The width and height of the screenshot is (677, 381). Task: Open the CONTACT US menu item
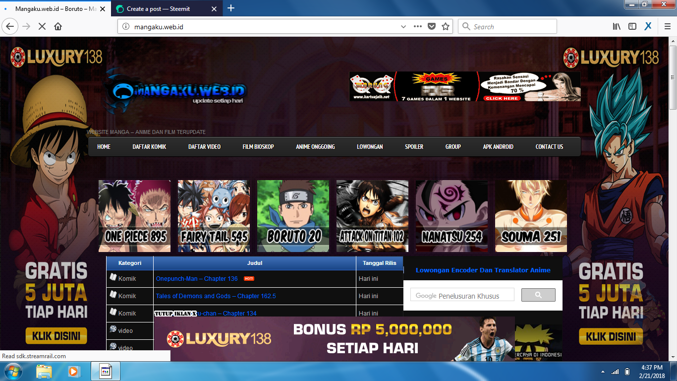tap(549, 147)
